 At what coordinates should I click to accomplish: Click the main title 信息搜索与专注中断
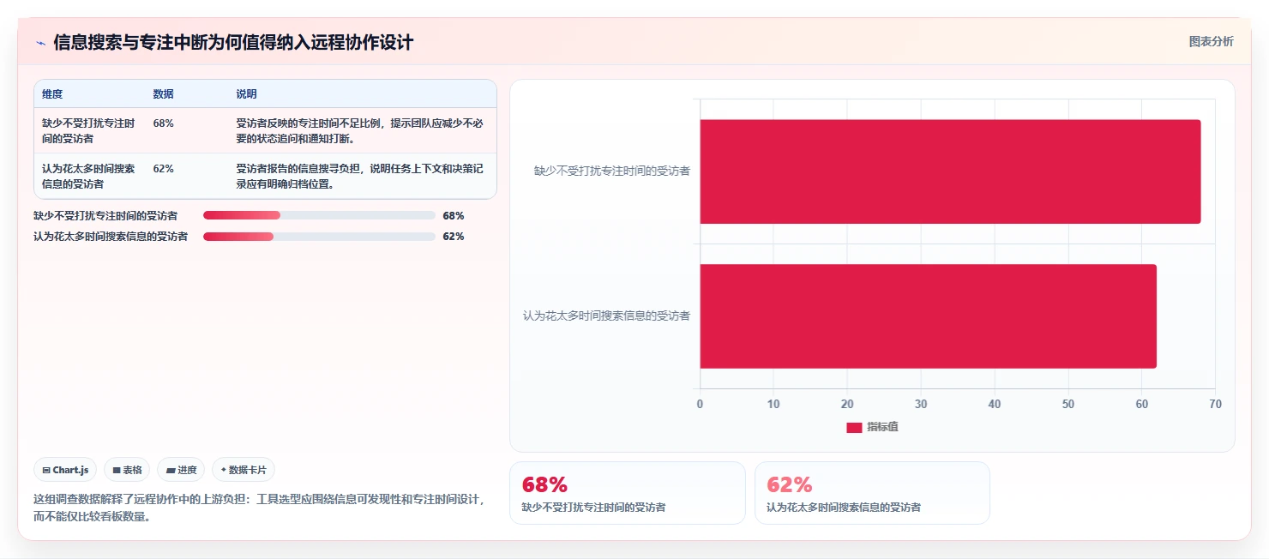[x=233, y=42]
